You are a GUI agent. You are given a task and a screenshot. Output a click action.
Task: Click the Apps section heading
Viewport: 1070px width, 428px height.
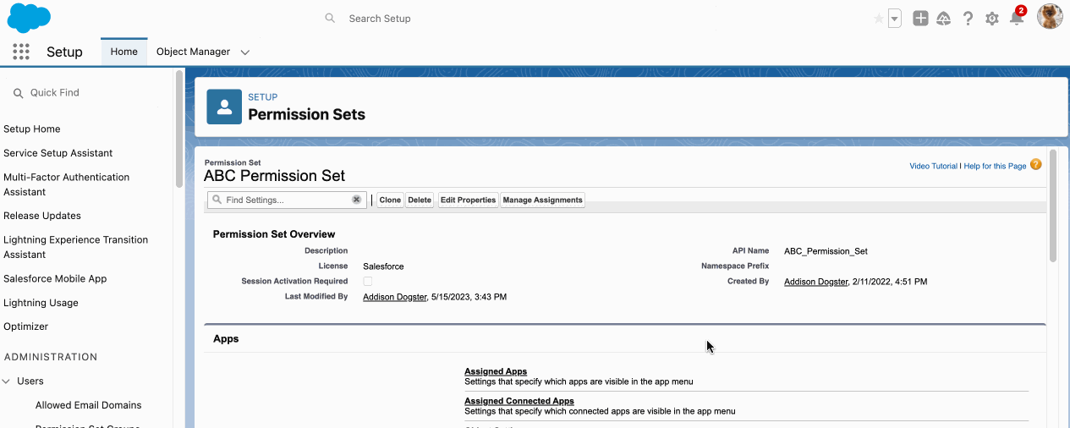click(226, 339)
